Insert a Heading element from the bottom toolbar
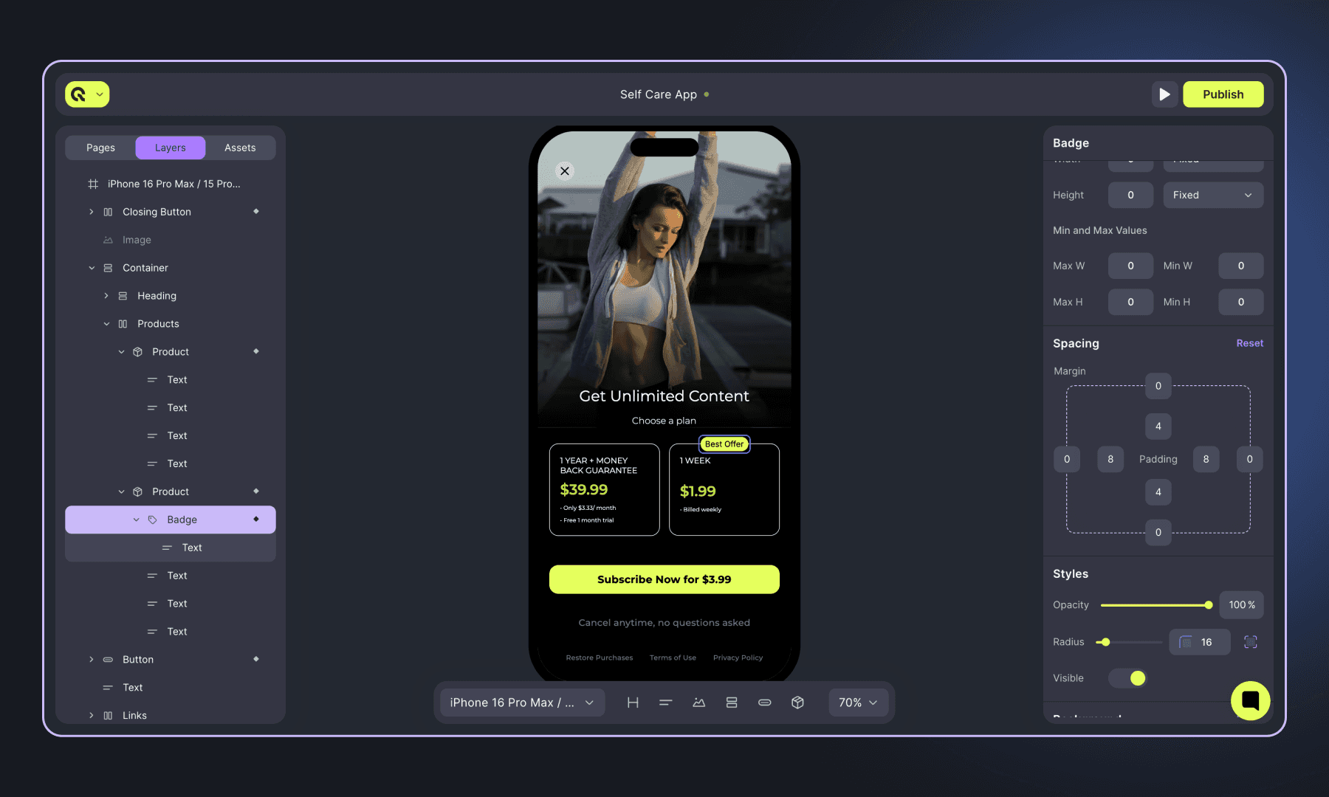This screenshot has height=797, width=1329. [633, 702]
